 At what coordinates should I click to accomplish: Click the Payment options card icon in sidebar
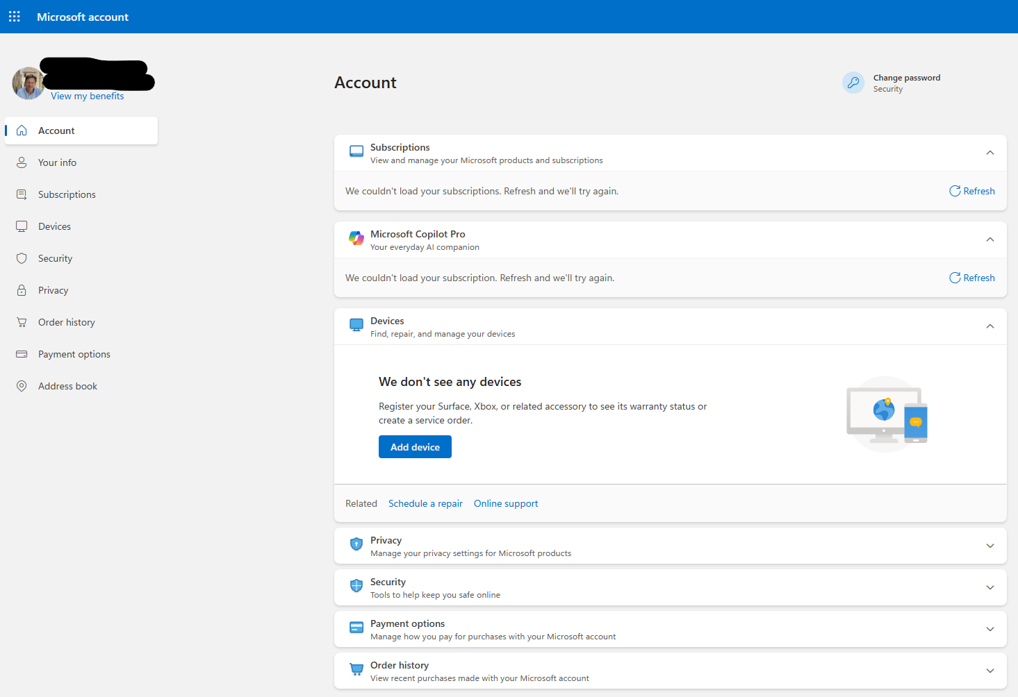point(22,354)
